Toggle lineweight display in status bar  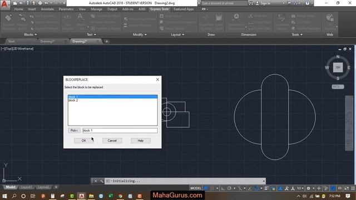266,188
